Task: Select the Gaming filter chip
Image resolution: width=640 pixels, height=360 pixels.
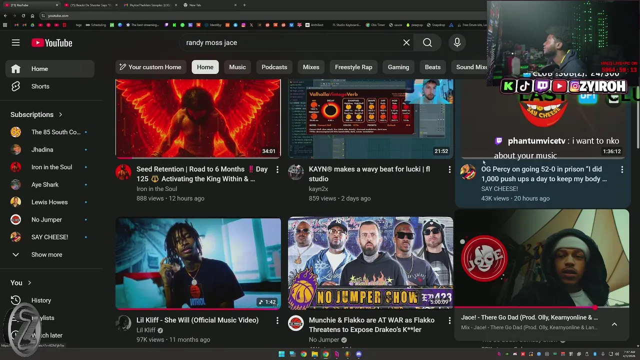Action: coord(398,67)
